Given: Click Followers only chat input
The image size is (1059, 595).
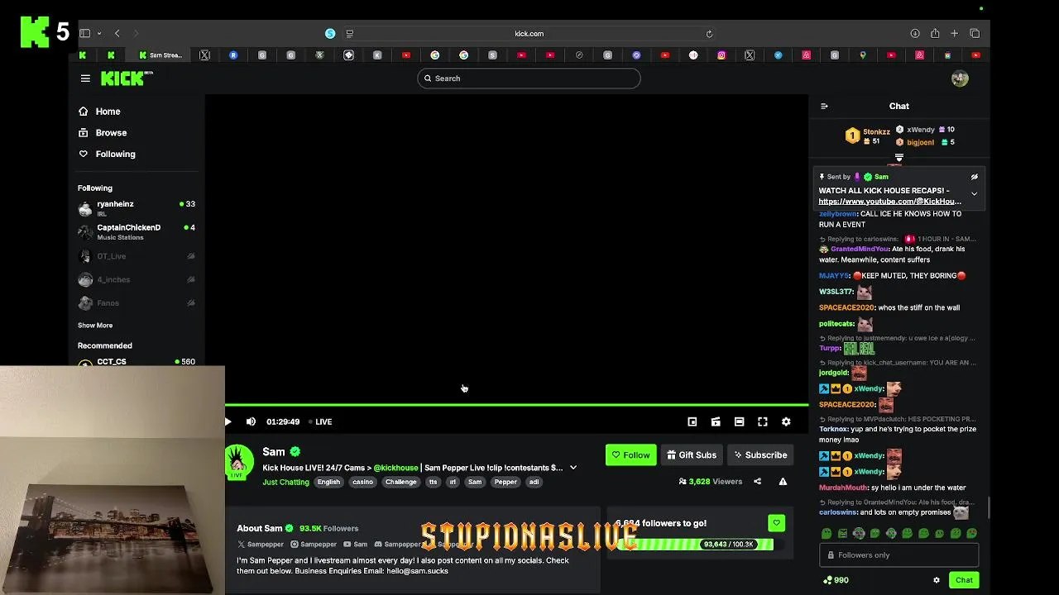Looking at the screenshot, I should coord(898,555).
